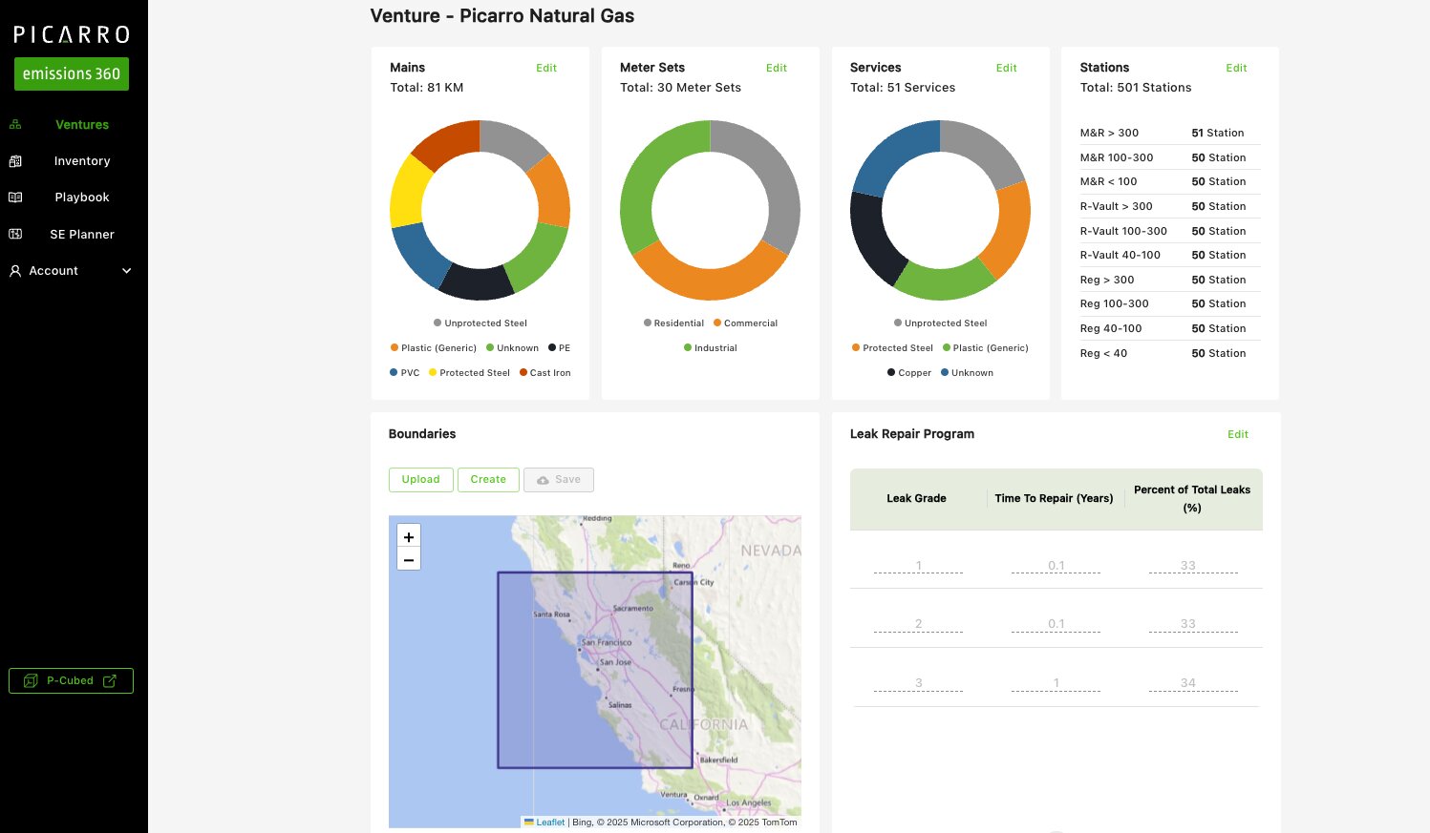The height and width of the screenshot is (833, 1430).
Task: Click 'Total: 81 KM' text
Action: (427, 88)
